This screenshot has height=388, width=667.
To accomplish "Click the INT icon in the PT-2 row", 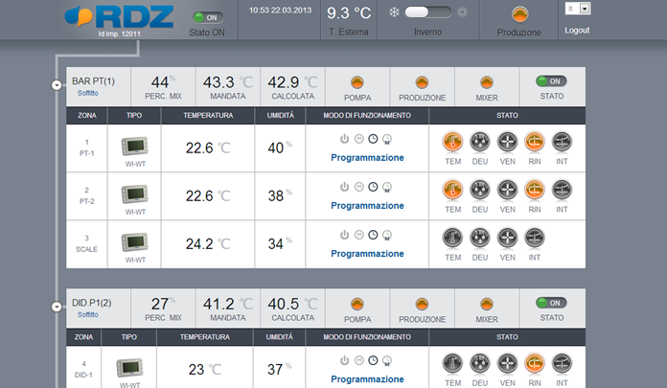I will click(563, 190).
